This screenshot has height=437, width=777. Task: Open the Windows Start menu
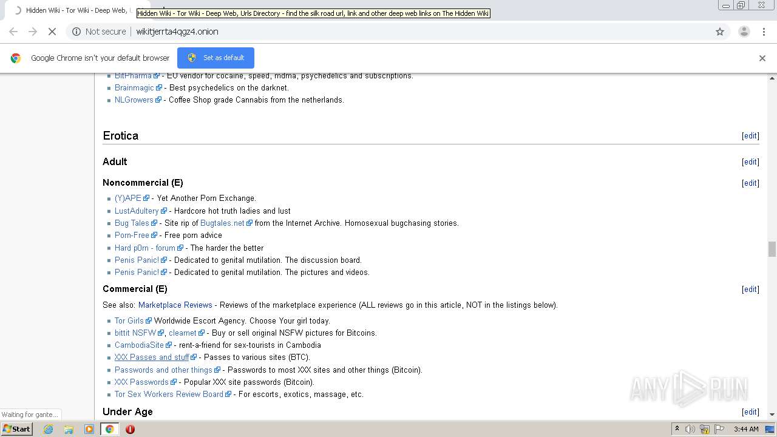pos(17,429)
